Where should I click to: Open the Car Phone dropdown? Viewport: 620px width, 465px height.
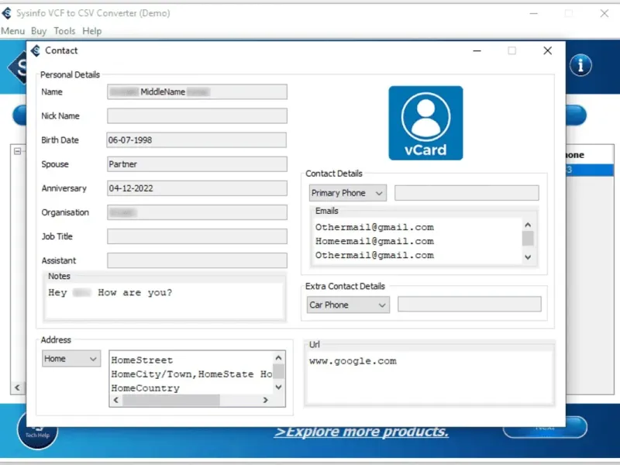(348, 305)
